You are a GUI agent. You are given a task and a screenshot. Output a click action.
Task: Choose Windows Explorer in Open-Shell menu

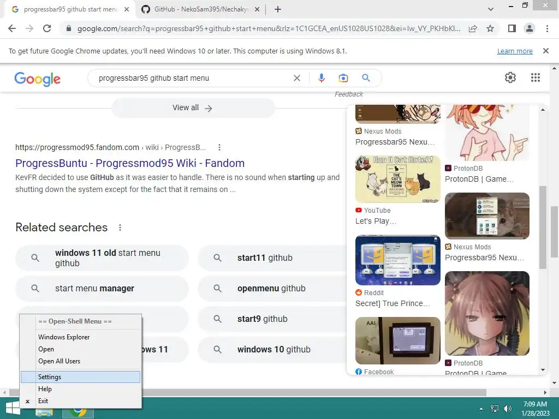[x=81, y=337]
